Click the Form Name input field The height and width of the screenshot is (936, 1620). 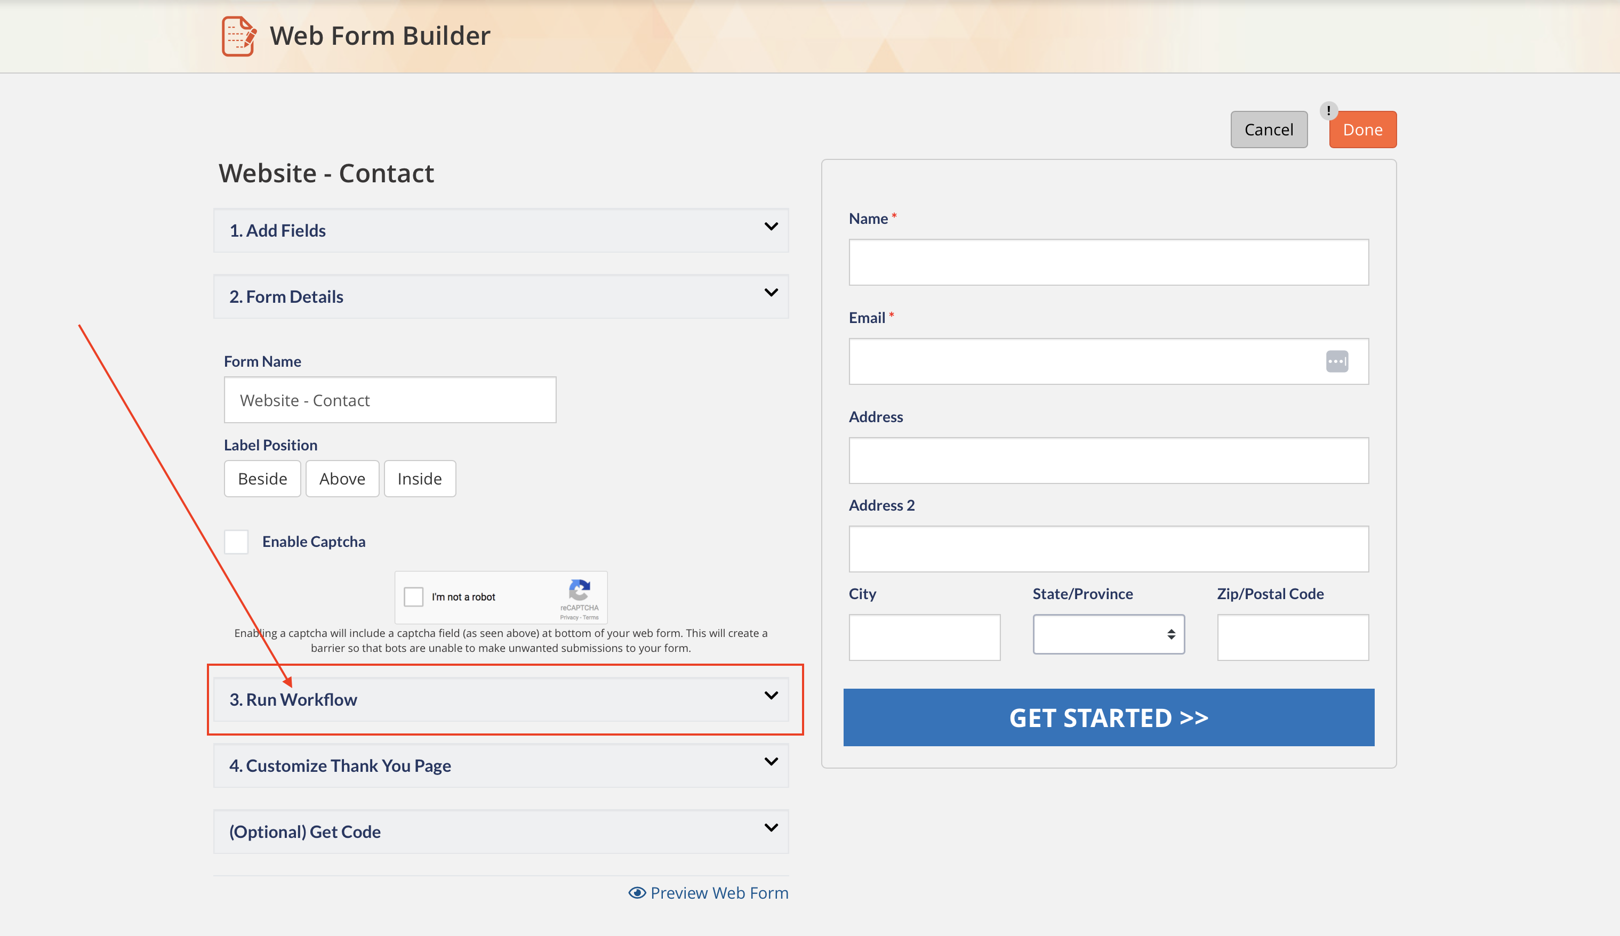(390, 400)
